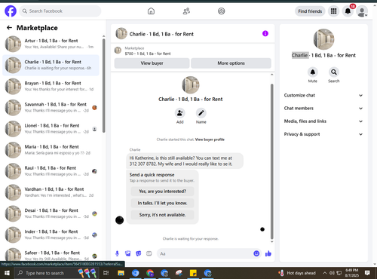Open Windows Start menu
The height and width of the screenshot is (279, 377).
7,273
